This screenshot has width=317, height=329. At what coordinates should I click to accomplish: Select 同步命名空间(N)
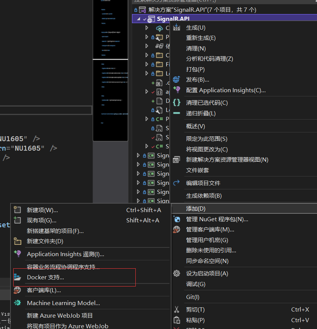coord(207,261)
